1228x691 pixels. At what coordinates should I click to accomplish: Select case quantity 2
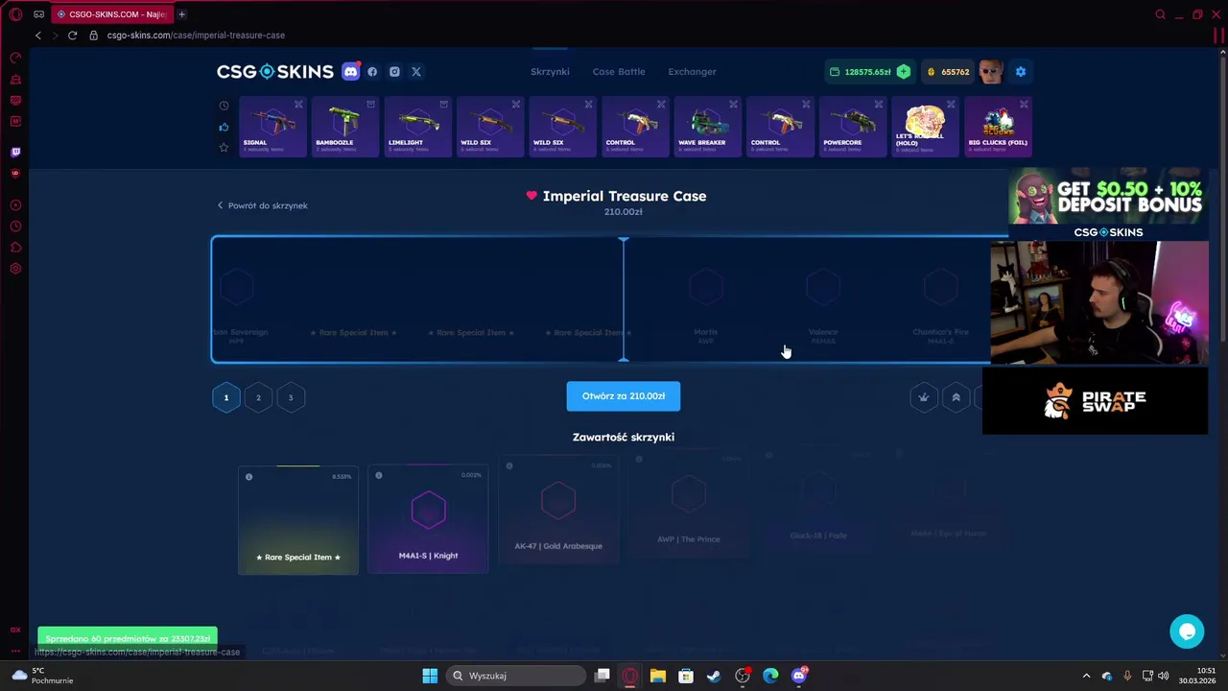pyautogui.click(x=258, y=397)
